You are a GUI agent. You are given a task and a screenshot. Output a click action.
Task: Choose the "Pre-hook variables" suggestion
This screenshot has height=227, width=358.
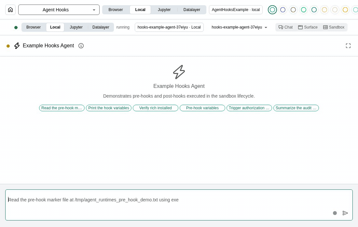(x=202, y=108)
